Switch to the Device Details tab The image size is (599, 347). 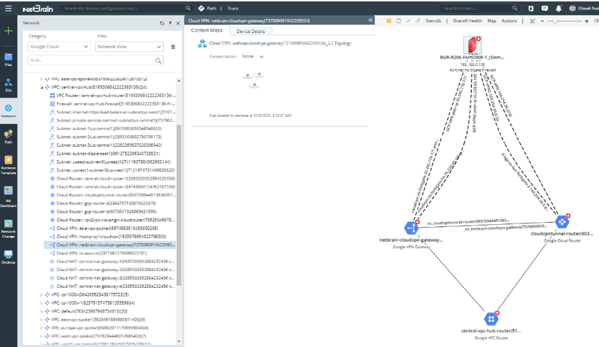tap(251, 31)
